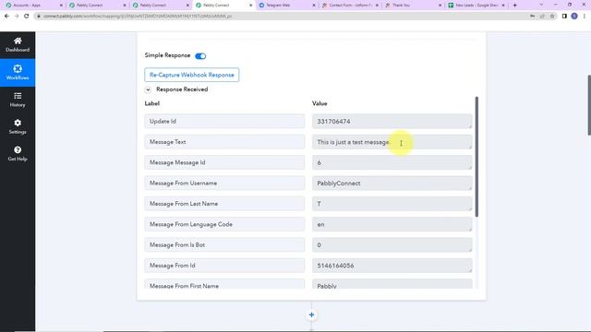Click the Message From Language Code label
Screen dimensions: 591x332
click(224, 224)
